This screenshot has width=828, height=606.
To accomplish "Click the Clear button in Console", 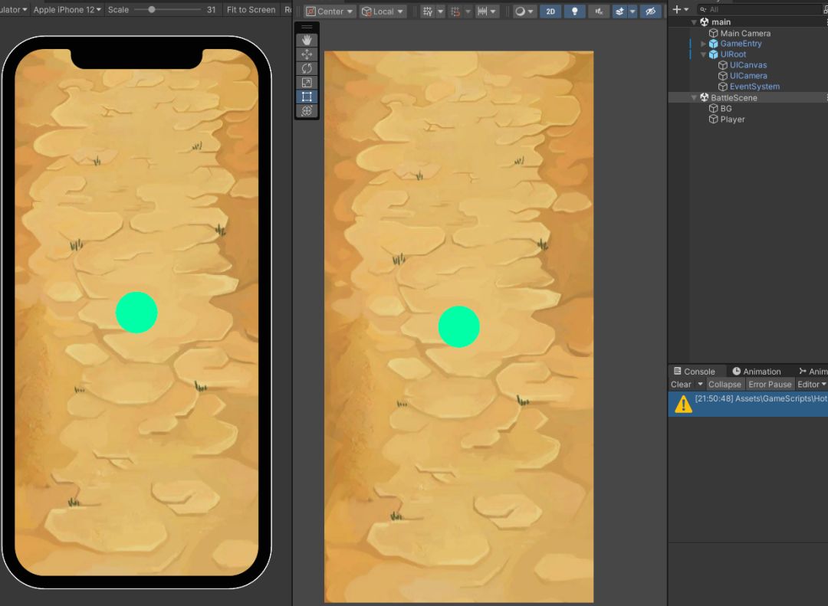I will (x=681, y=385).
